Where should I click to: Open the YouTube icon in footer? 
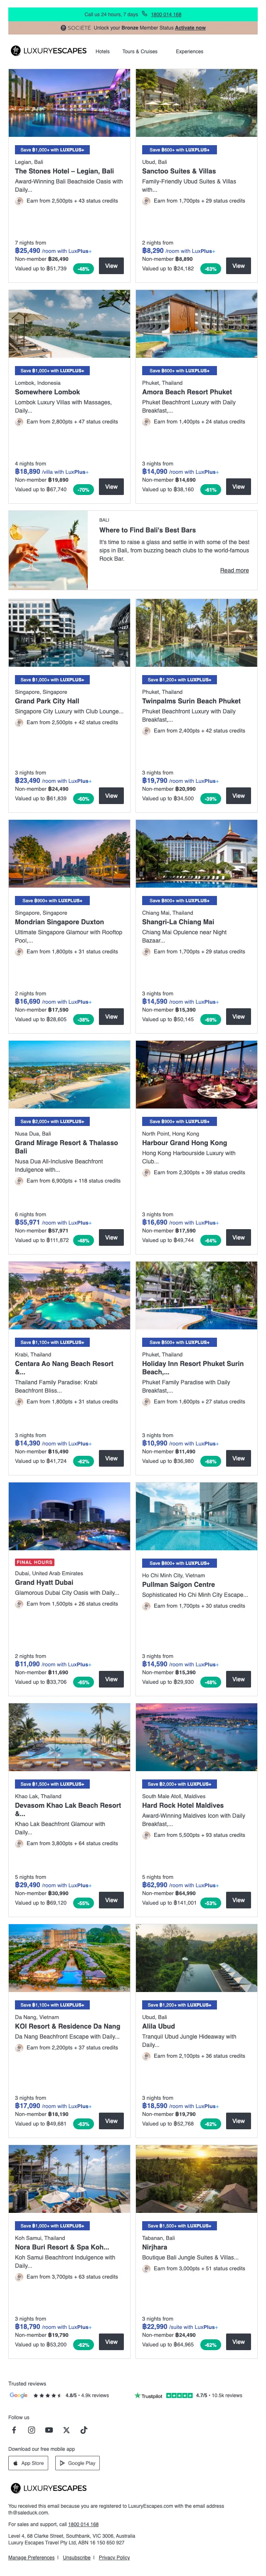pyautogui.click(x=49, y=2429)
